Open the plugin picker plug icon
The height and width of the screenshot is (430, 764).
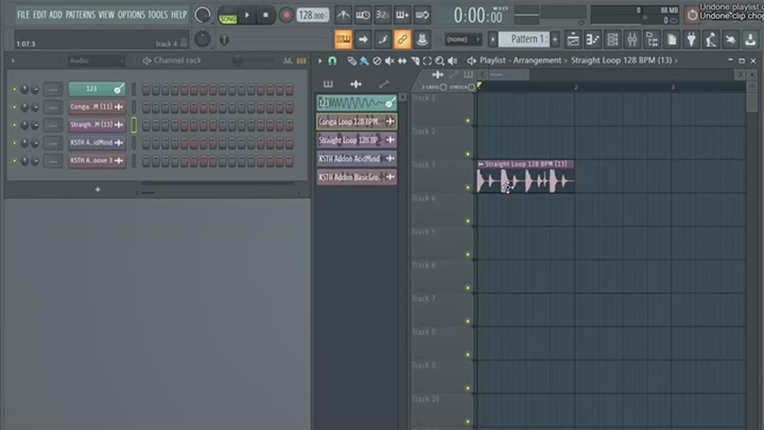pyautogui.click(x=691, y=40)
